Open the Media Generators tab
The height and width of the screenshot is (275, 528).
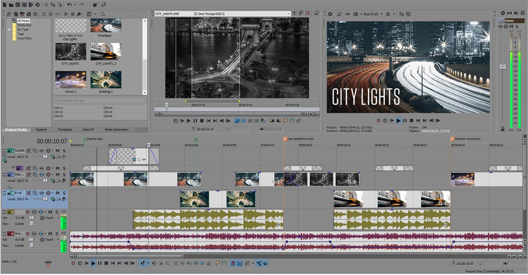pyautogui.click(x=117, y=129)
